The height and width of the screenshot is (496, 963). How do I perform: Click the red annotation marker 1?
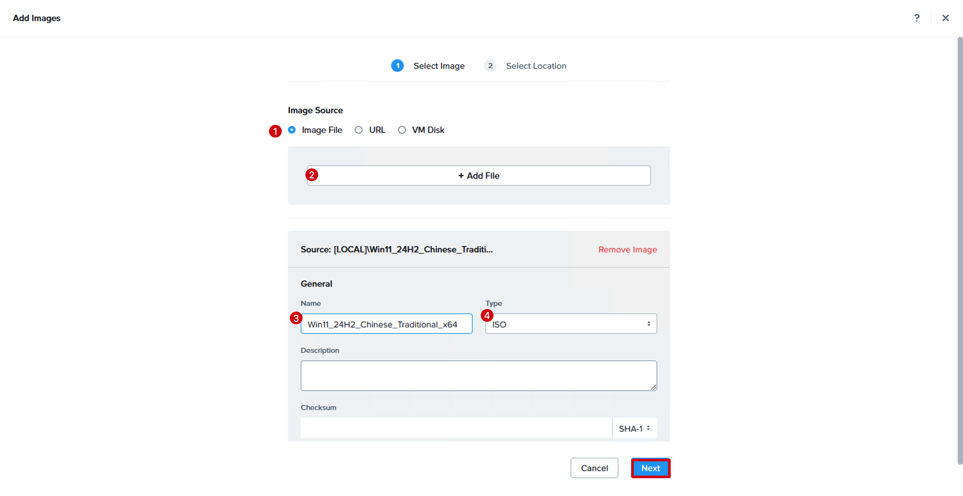275,131
